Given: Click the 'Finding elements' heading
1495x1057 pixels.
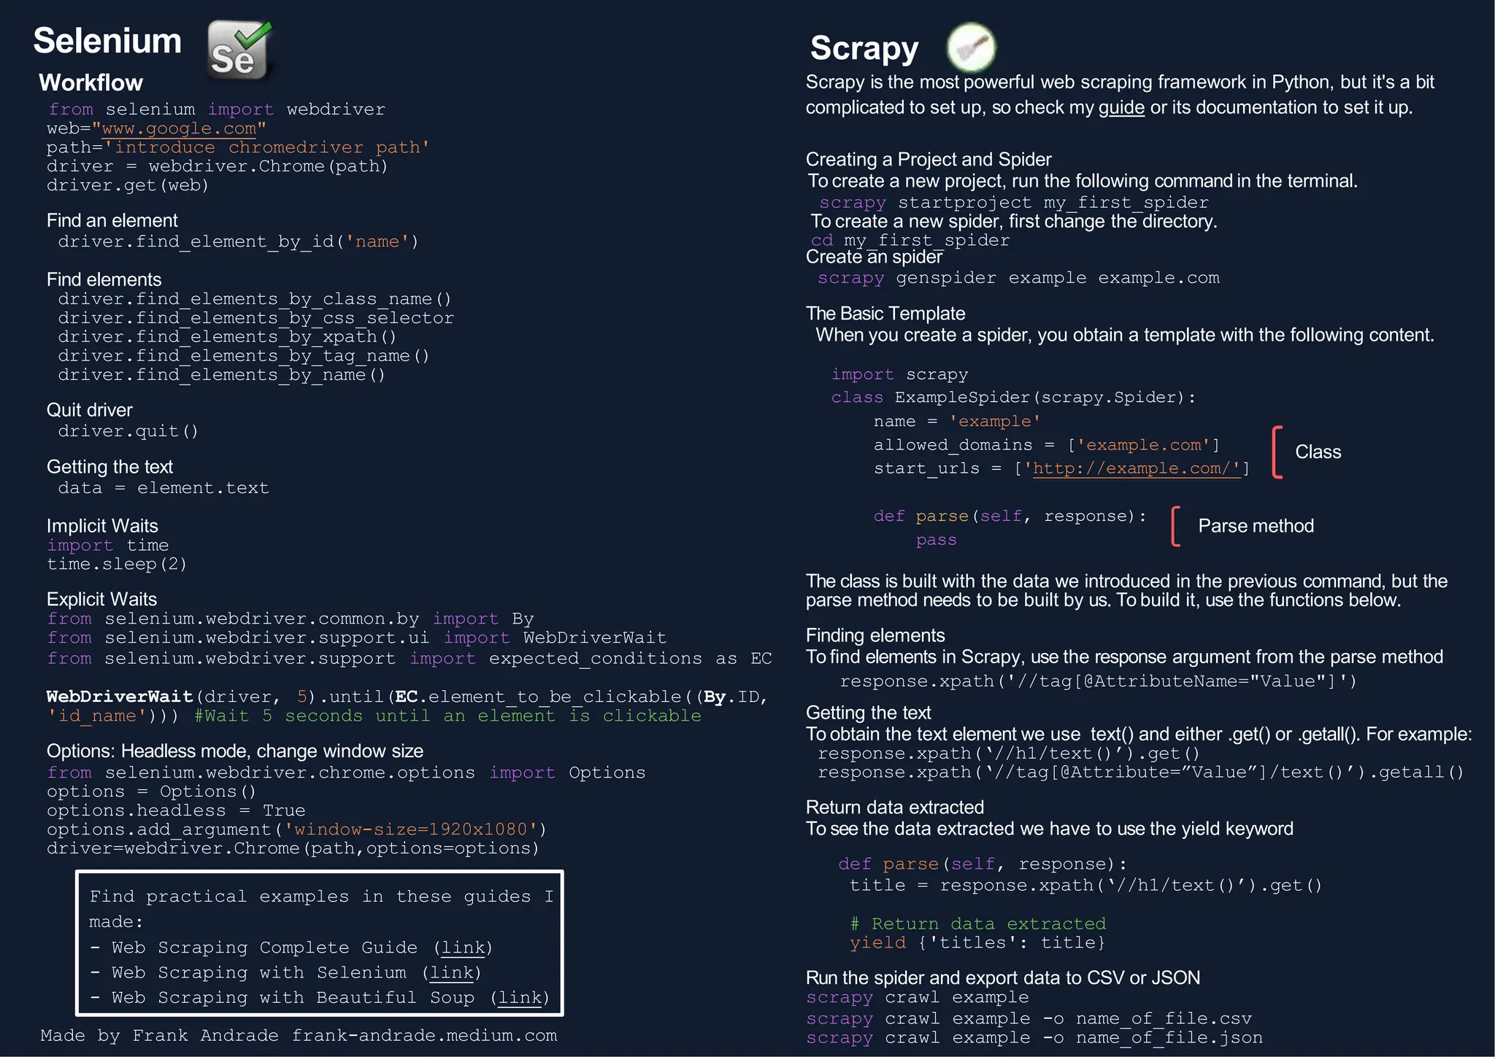Looking at the screenshot, I should coord(875,635).
